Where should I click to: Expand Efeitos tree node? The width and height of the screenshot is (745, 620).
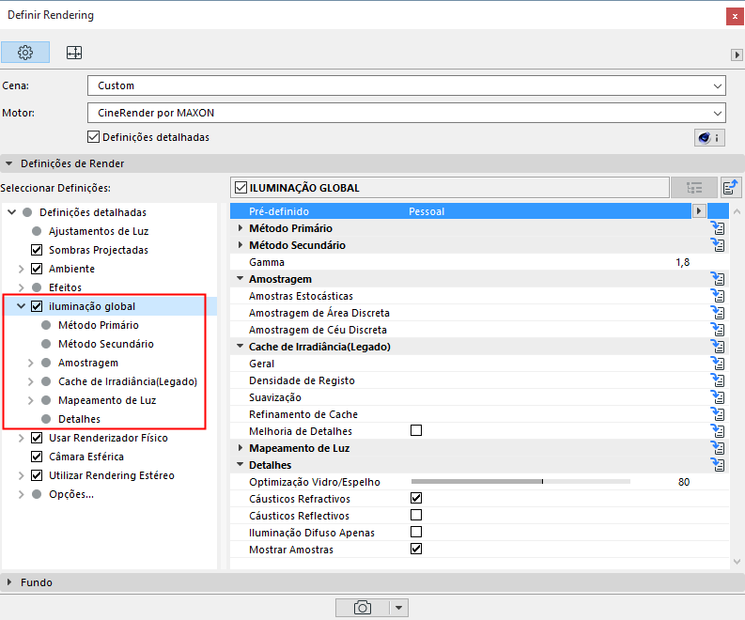pyautogui.click(x=21, y=287)
